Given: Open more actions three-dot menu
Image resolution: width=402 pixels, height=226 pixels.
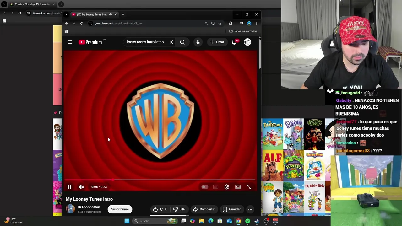Looking at the screenshot, I should [x=250, y=209].
